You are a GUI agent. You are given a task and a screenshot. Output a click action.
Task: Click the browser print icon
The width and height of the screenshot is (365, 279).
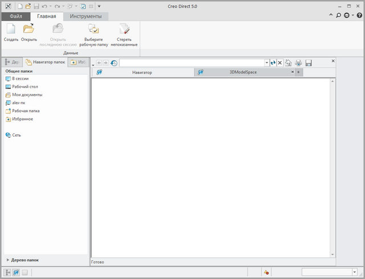coord(298,63)
